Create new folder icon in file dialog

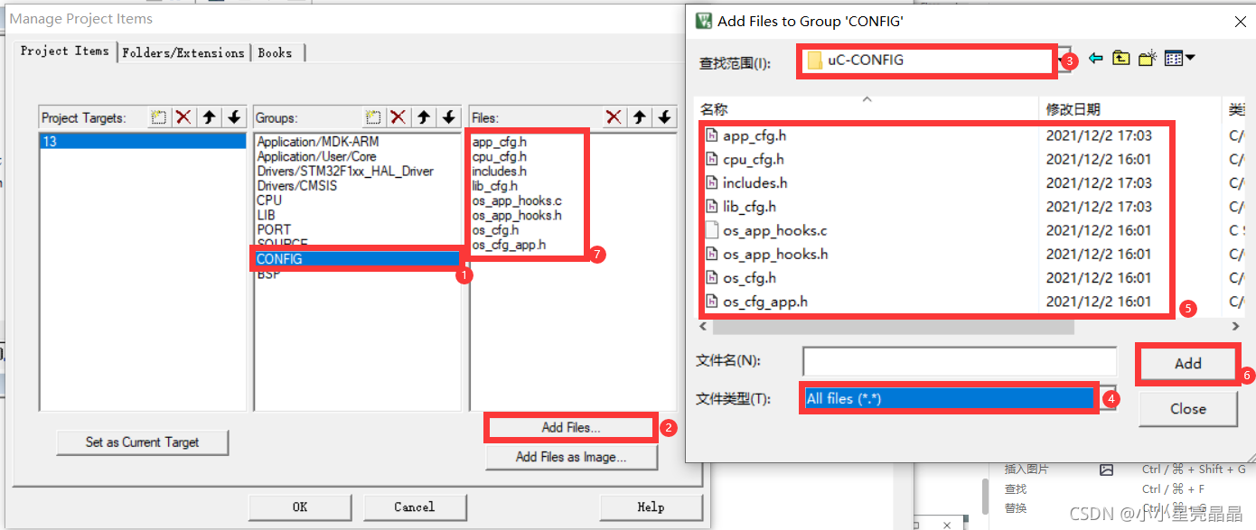[1147, 59]
